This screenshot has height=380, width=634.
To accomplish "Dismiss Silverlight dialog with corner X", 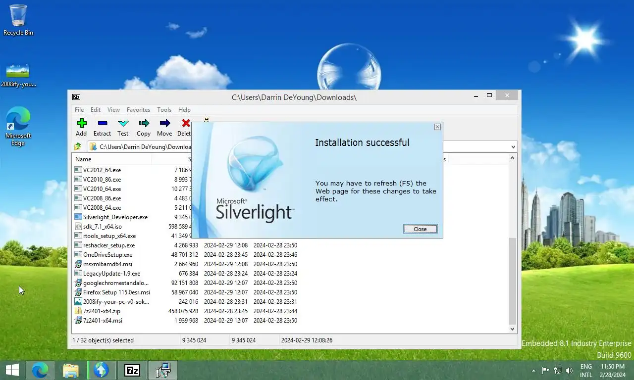I will pos(437,127).
